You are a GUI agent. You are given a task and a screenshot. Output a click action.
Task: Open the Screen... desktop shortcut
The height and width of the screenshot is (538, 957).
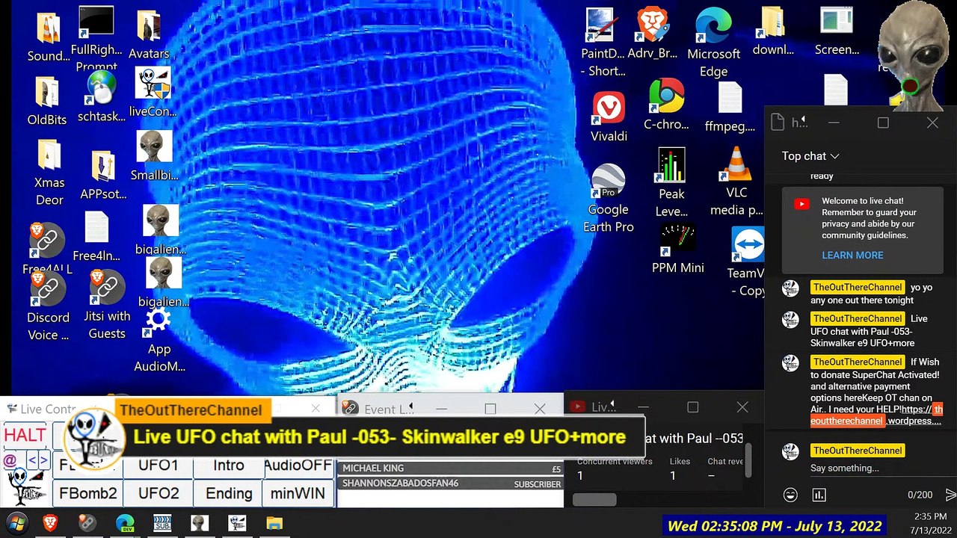pos(837,33)
